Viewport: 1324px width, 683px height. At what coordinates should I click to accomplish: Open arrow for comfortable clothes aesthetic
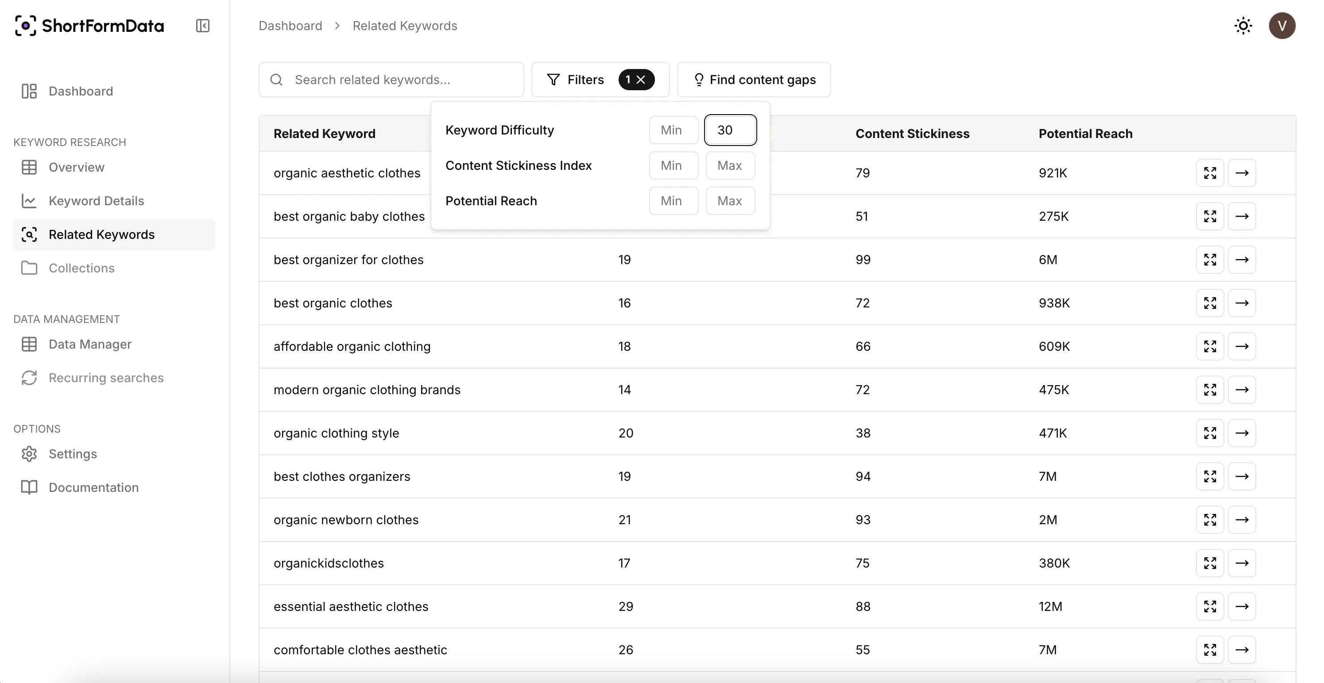coord(1242,650)
